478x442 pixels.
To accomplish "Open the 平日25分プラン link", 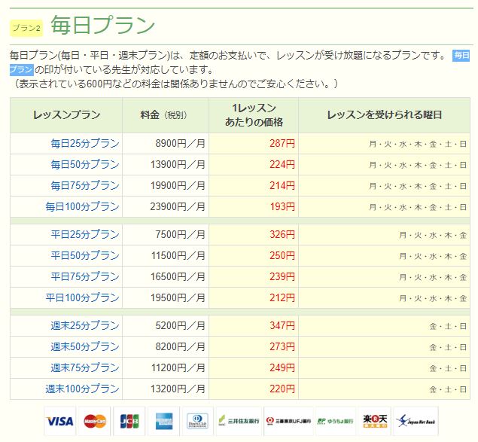I will click(85, 234).
